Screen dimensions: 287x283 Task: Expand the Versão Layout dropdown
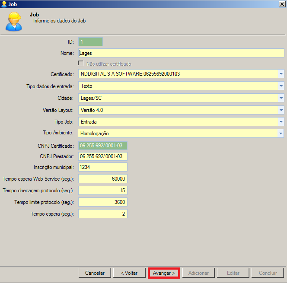[281, 110]
